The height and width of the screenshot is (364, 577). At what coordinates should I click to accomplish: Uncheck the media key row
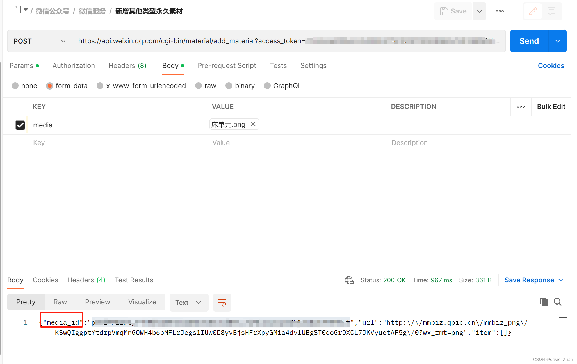[20, 125]
